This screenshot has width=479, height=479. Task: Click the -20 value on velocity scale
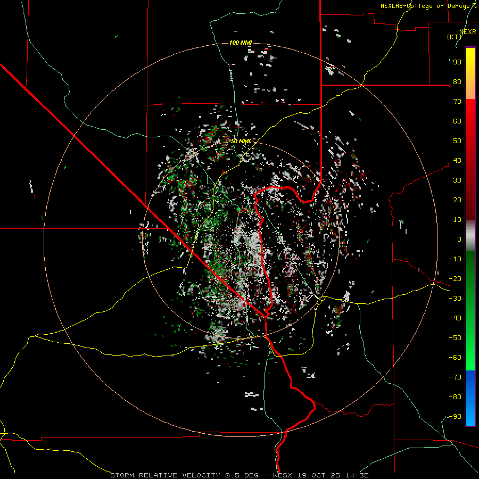[x=455, y=279]
